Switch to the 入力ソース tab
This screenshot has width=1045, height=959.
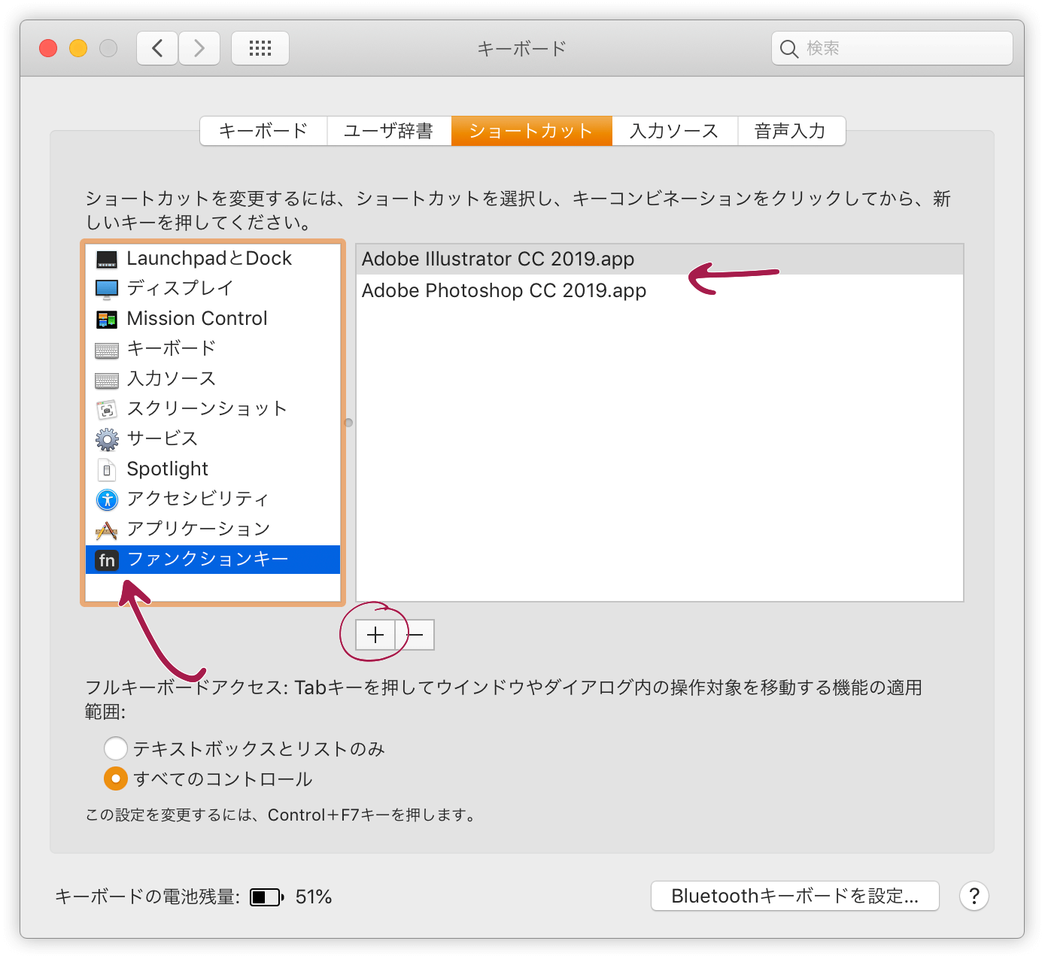(x=675, y=131)
